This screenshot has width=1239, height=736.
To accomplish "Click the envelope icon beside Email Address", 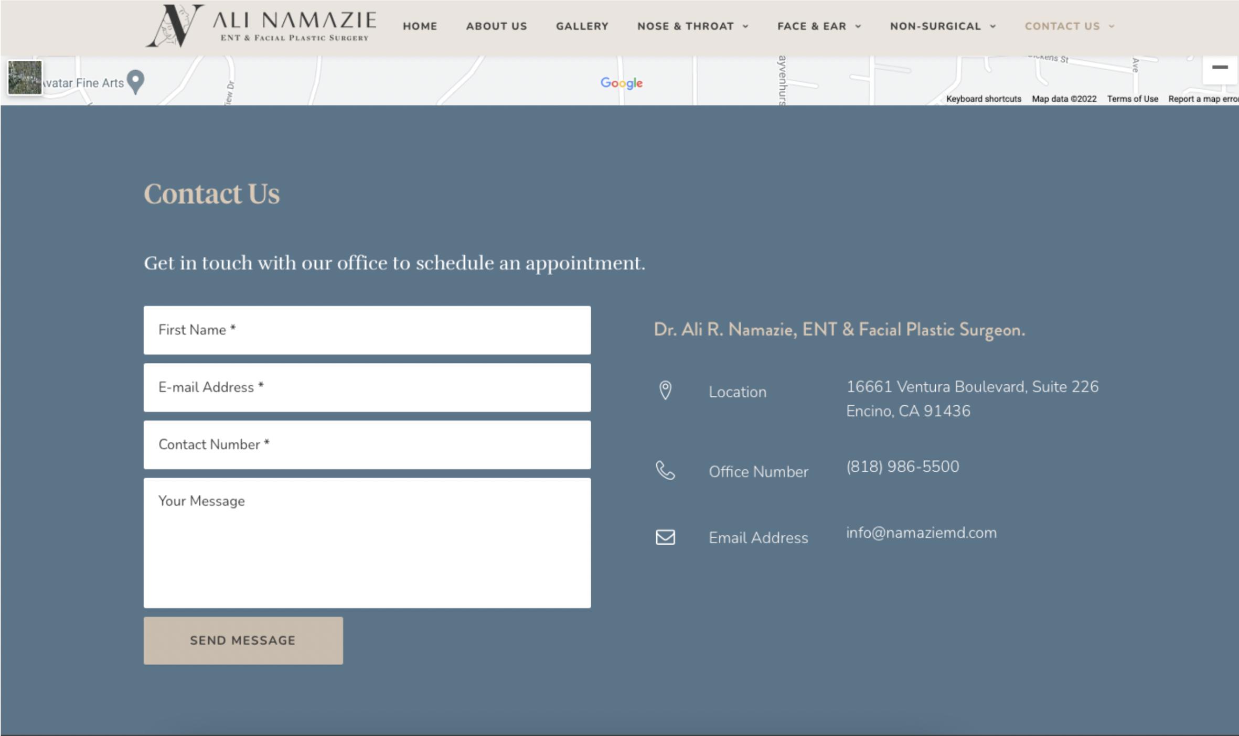I will click(x=665, y=537).
